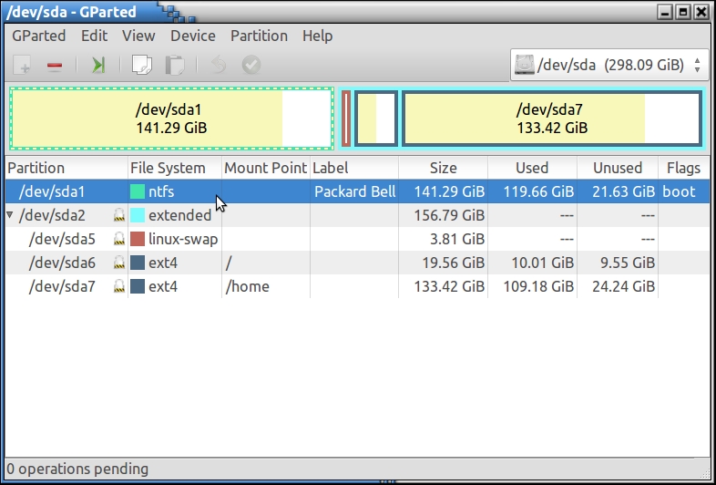716x485 pixels.
Task: Click the New partition toolbar icon
Action: [25, 65]
